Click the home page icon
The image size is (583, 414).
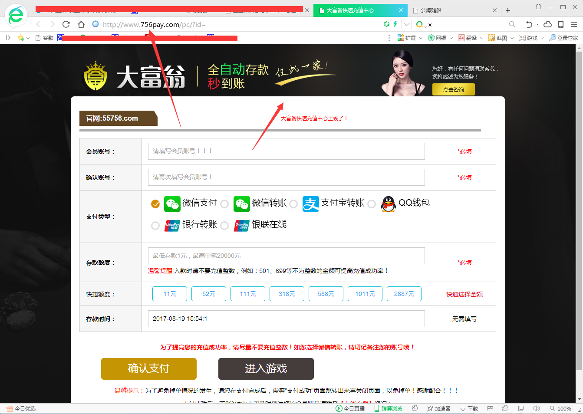click(81, 24)
